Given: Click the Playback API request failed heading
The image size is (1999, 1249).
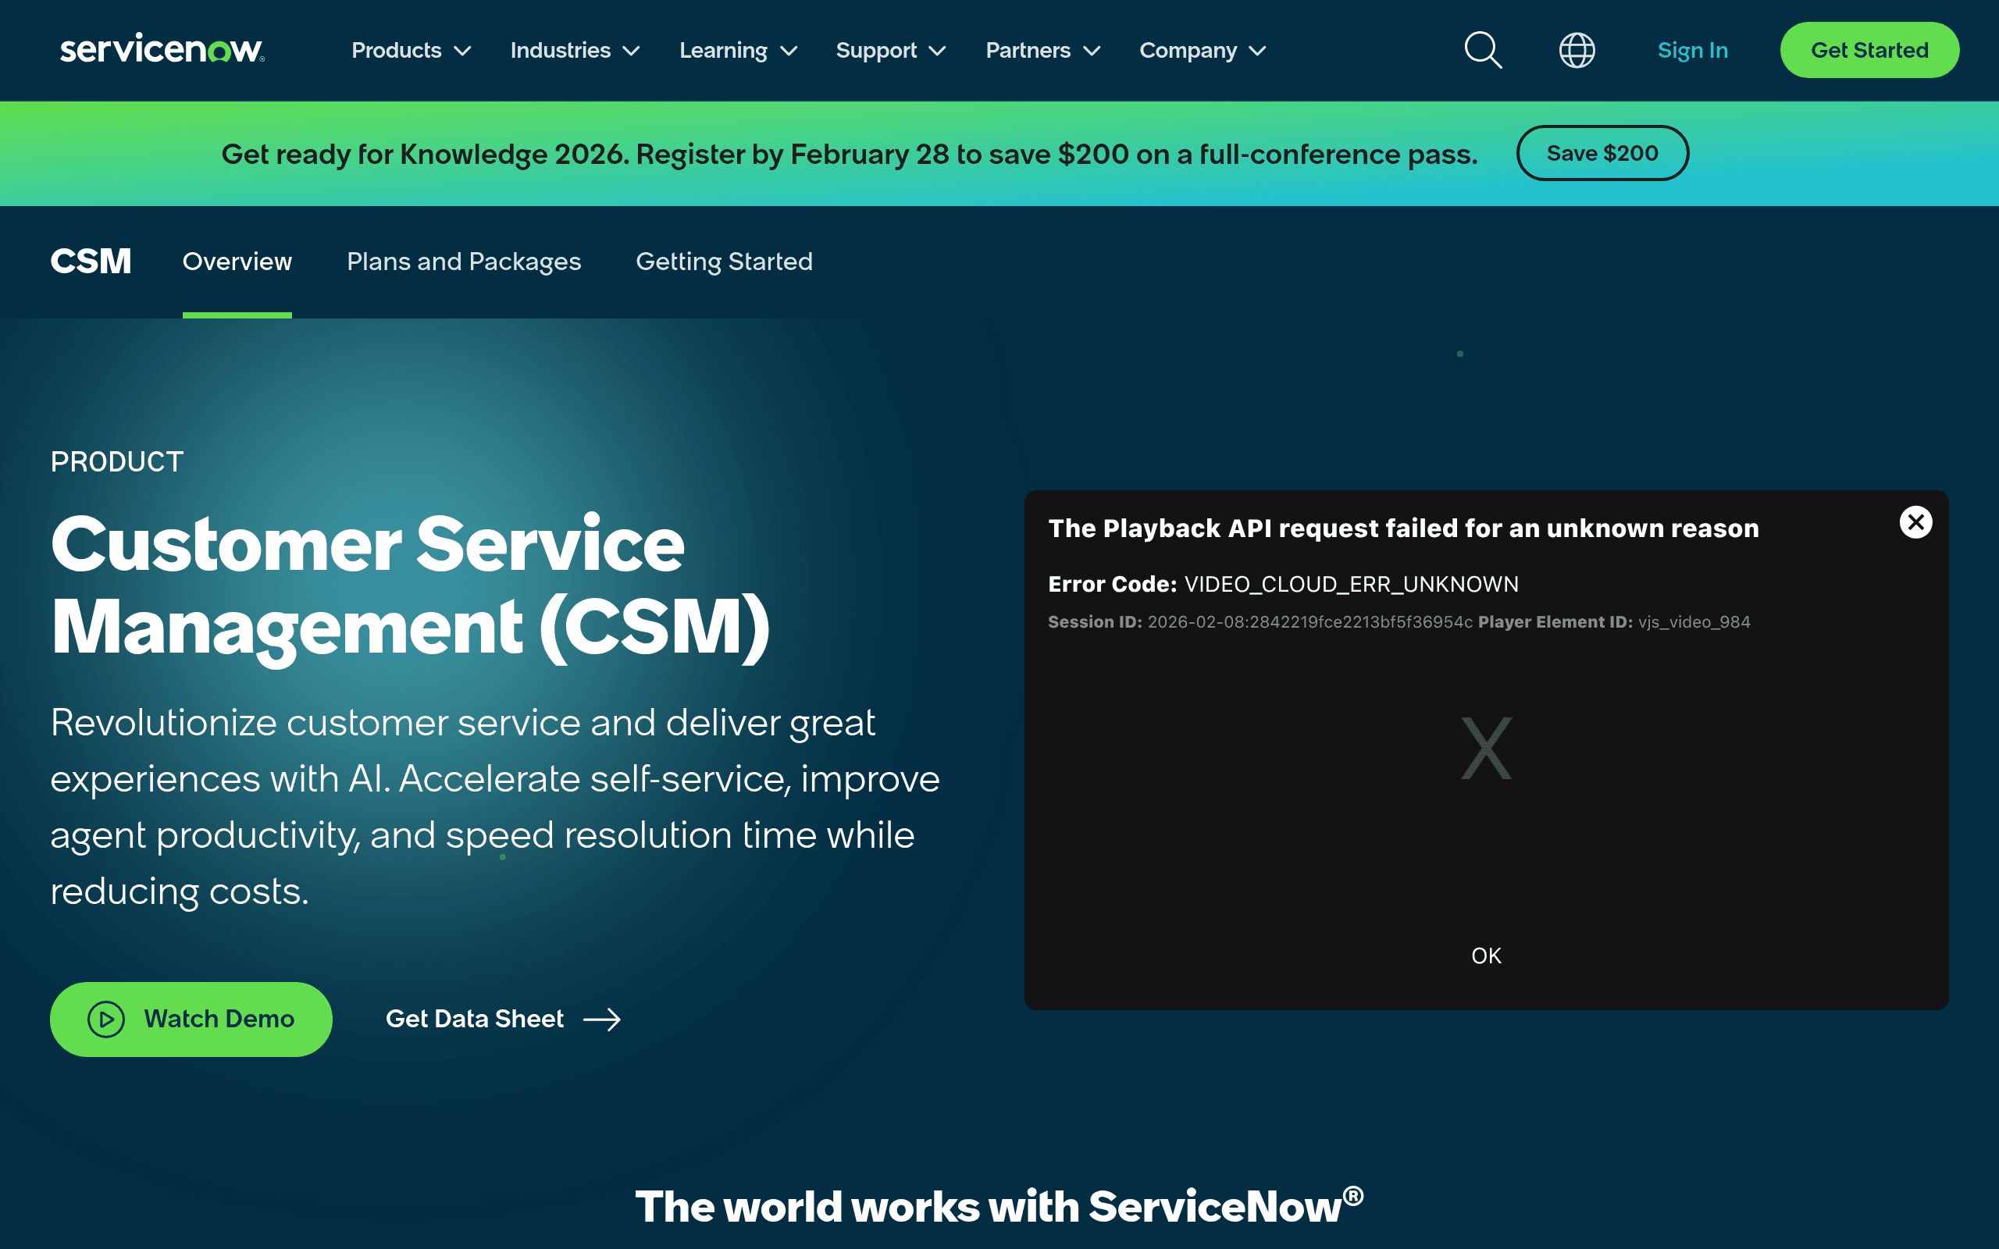Looking at the screenshot, I should pos(1403,528).
